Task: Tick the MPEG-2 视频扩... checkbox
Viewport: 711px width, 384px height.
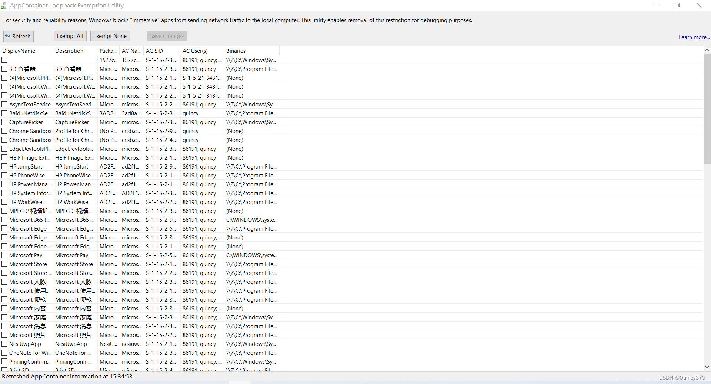Action: point(4,211)
